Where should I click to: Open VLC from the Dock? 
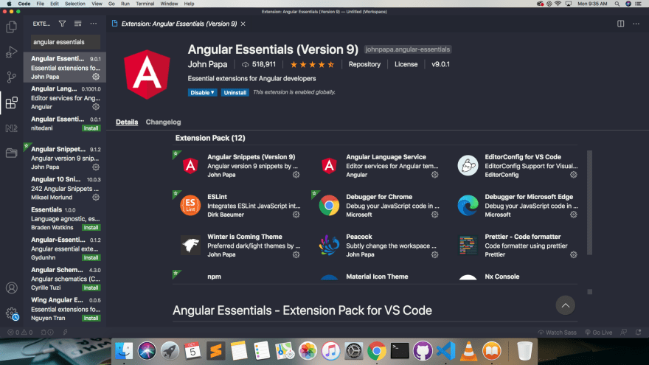468,351
